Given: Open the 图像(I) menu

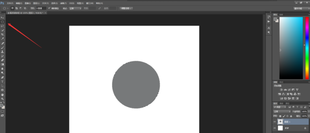Looking at the screenshot, I should click(28, 3).
